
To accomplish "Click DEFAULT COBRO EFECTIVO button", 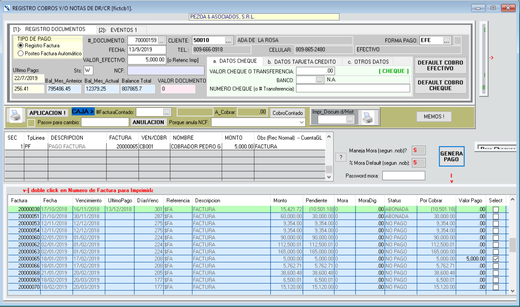I will (440, 65).
